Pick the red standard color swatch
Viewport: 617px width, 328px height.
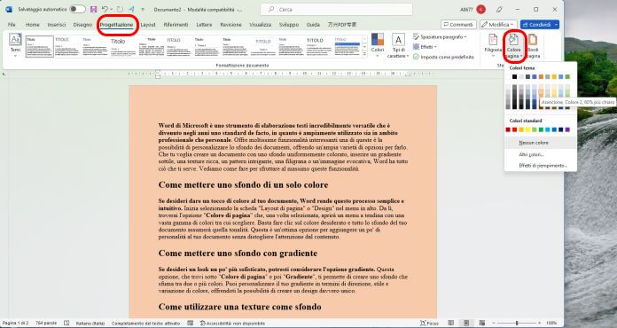click(514, 129)
